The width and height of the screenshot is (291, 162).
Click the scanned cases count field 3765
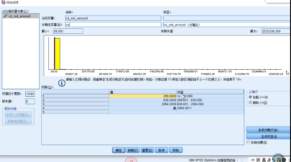click(30, 94)
